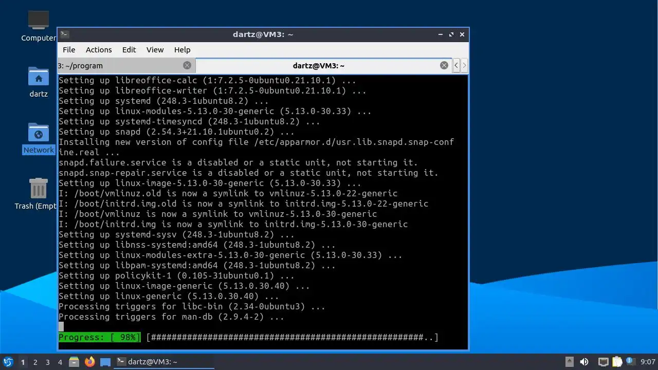Screen dimensions: 658x370
Task: Open the Lubuntu start menu
Action: point(8,362)
